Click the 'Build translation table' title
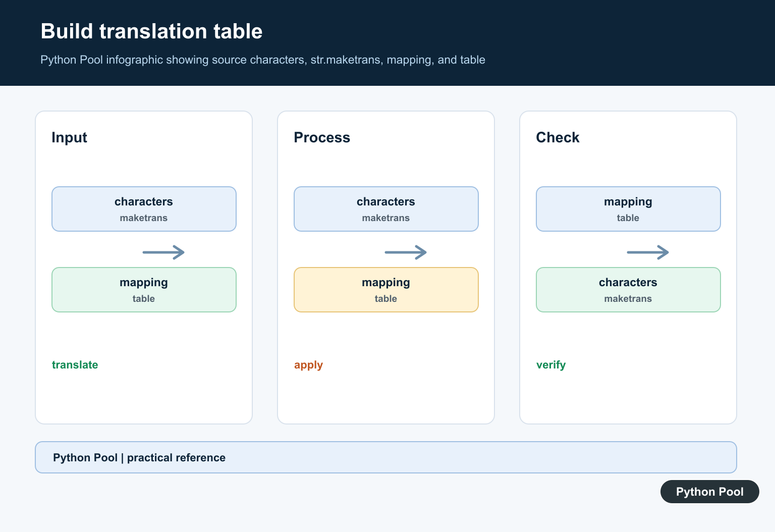The width and height of the screenshot is (775, 532). [x=151, y=31]
